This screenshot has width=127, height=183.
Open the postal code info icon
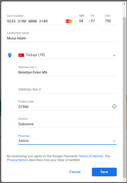pos(114,106)
